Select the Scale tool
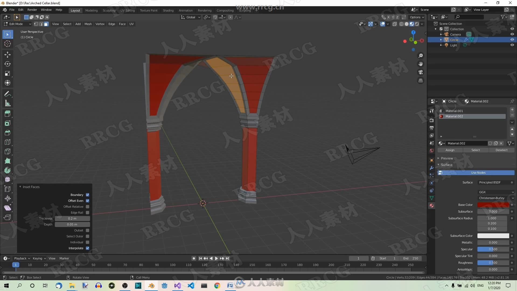 pyautogui.click(x=8, y=74)
